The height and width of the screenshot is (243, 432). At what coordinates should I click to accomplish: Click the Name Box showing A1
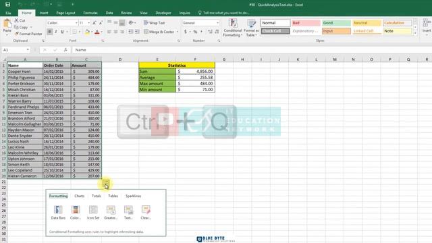tap(16, 50)
